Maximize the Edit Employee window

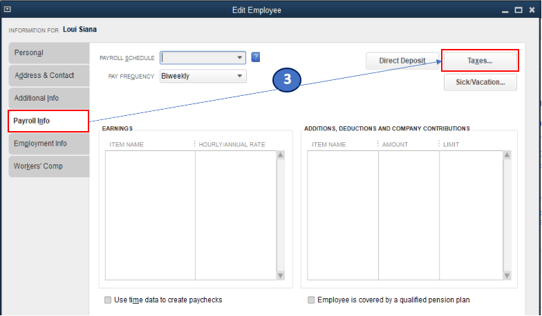coord(518,10)
